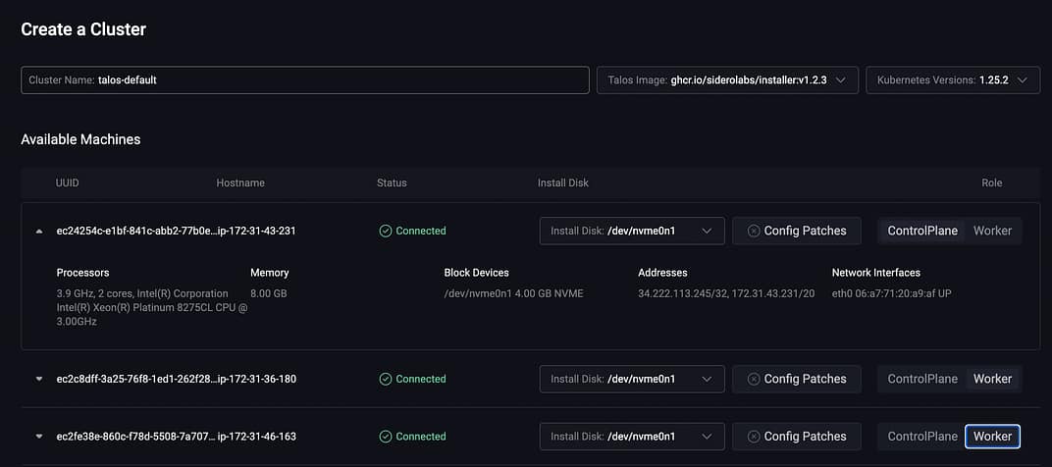Click the x icon in second Config Patches button
The width and height of the screenshot is (1052, 467).
click(754, 379)
